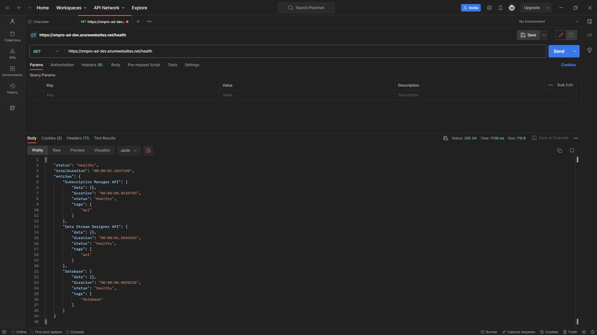Open the code snippet panel
Image resolution: width=597 pixels, height=335 pixels.
(x=590, y=35)
